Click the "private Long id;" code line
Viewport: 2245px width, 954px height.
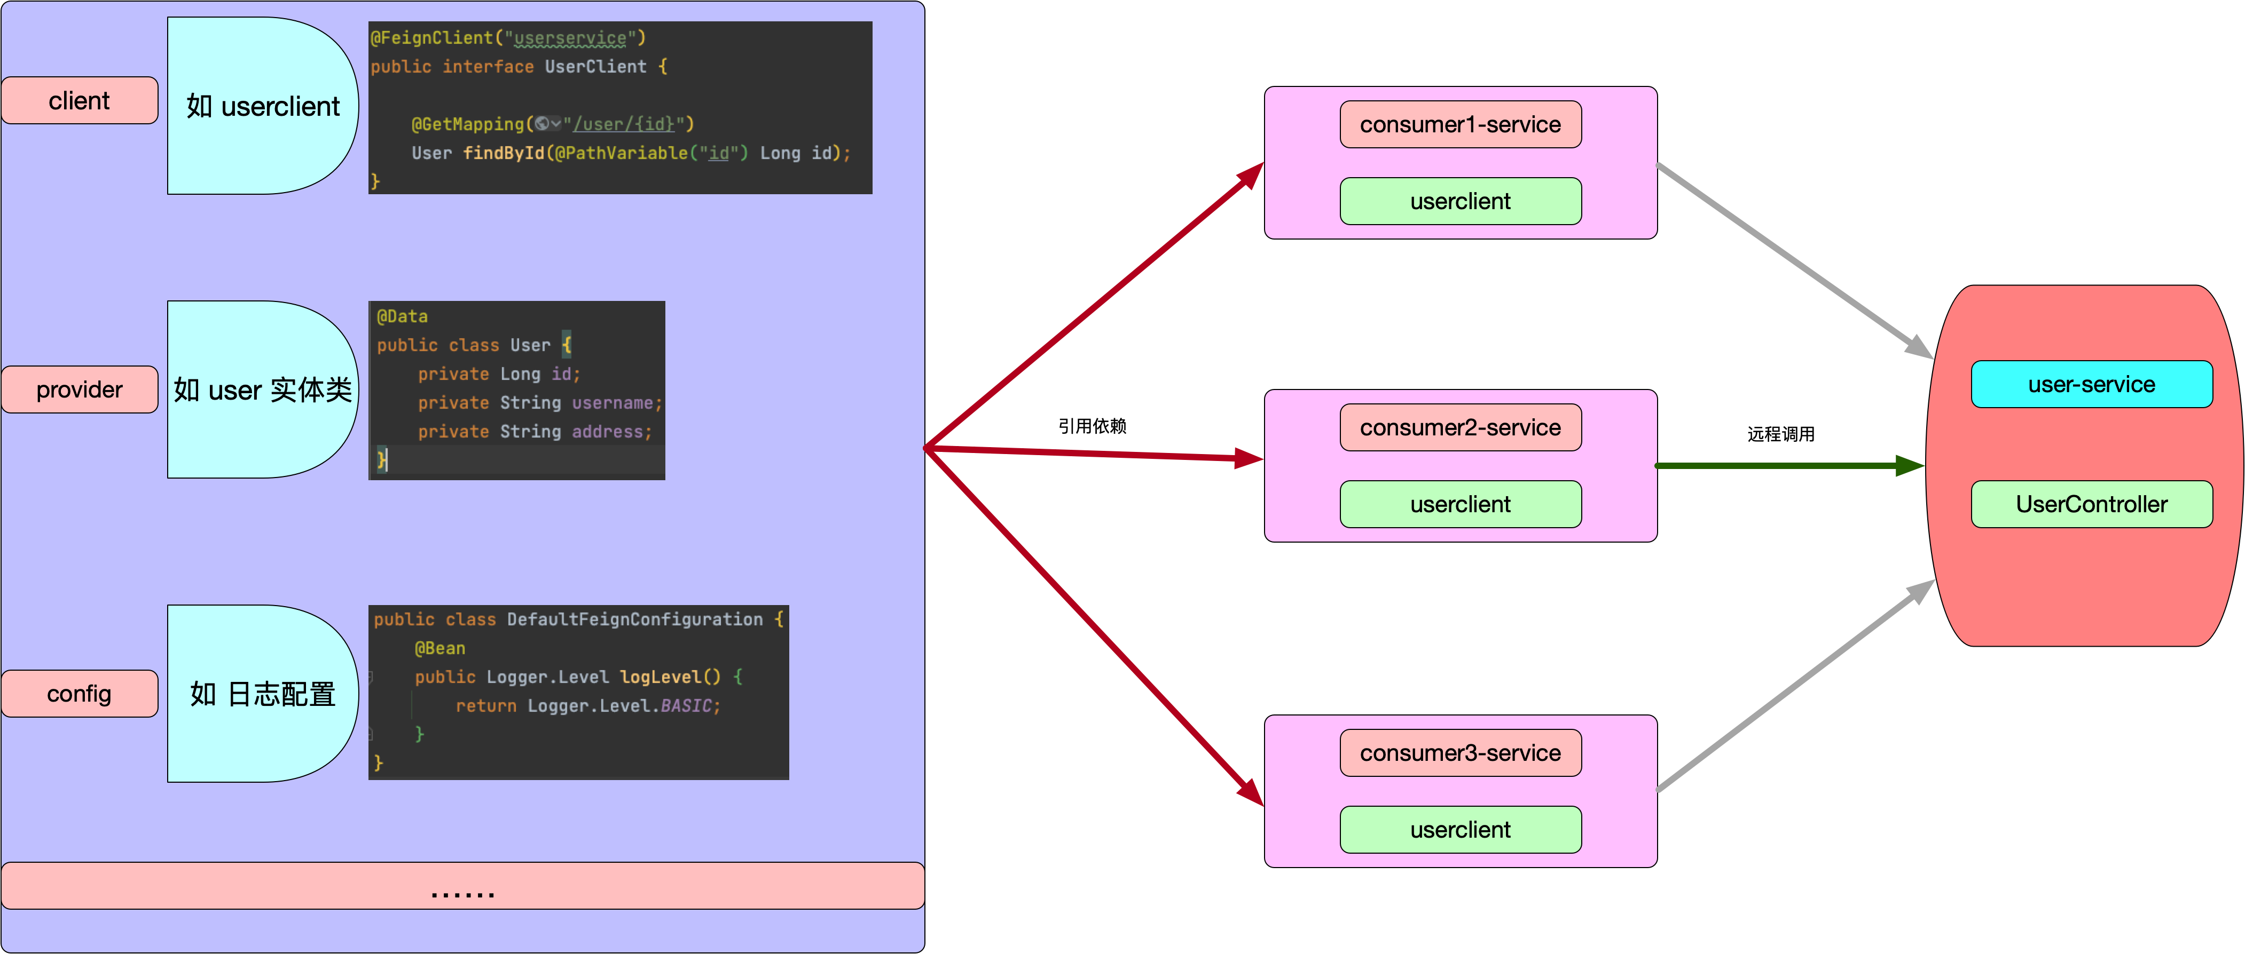498,373
